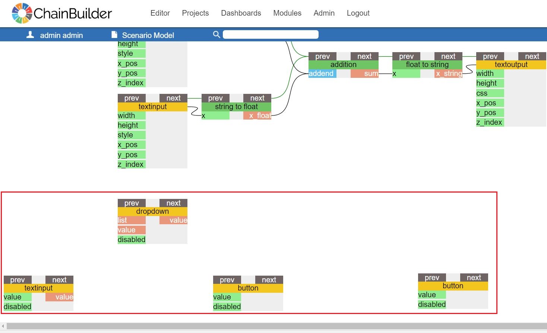Open the Modules menu

pyautogui.click(x=287, y=13)
